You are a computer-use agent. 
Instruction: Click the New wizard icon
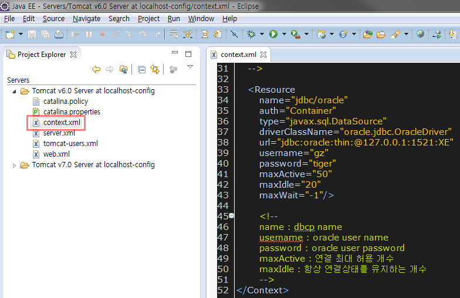(9, 35)
